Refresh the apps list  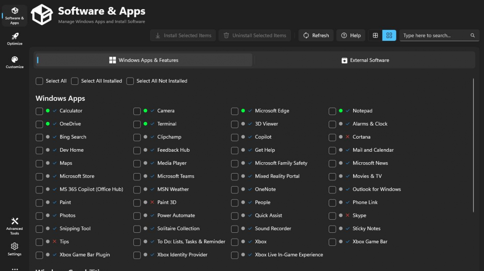coord(316,35)
